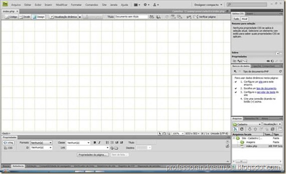
Task: Click the ordered list icon
Action: point(112,143)
